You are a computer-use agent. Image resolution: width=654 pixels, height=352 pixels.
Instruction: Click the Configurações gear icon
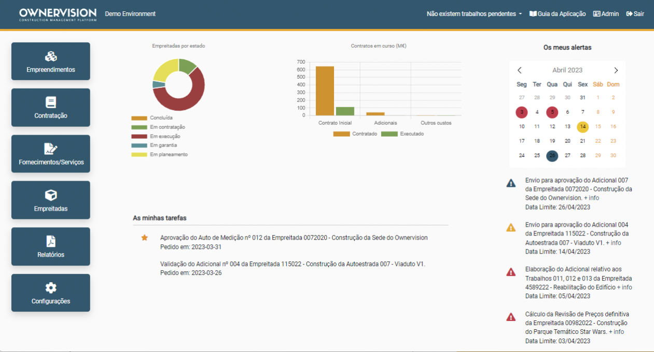(51, 288)
